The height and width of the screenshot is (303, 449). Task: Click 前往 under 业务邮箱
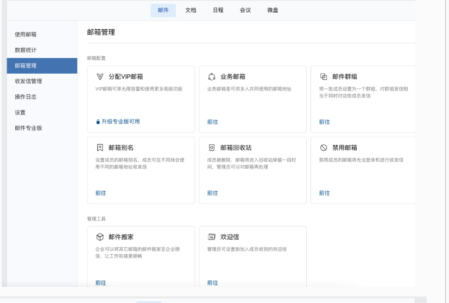tap(212, 122)
